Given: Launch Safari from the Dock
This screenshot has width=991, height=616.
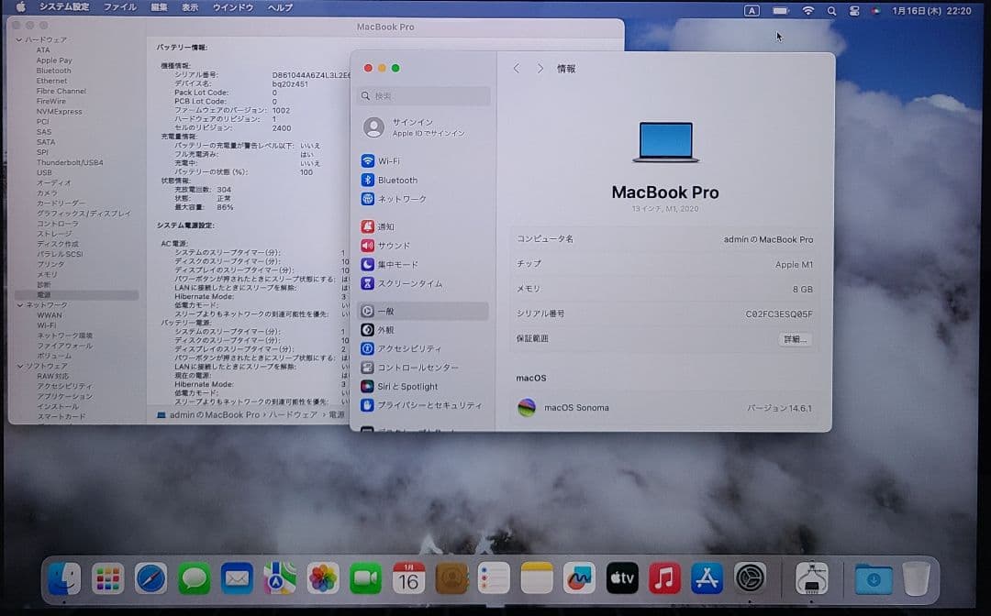Looking at the screenshot, I should (x=150, y=578).
